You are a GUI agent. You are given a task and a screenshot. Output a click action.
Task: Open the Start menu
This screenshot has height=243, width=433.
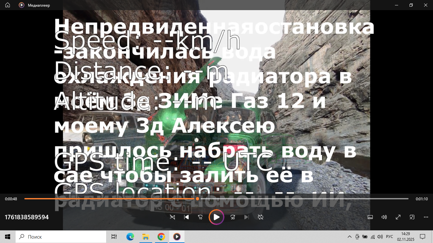7,237
